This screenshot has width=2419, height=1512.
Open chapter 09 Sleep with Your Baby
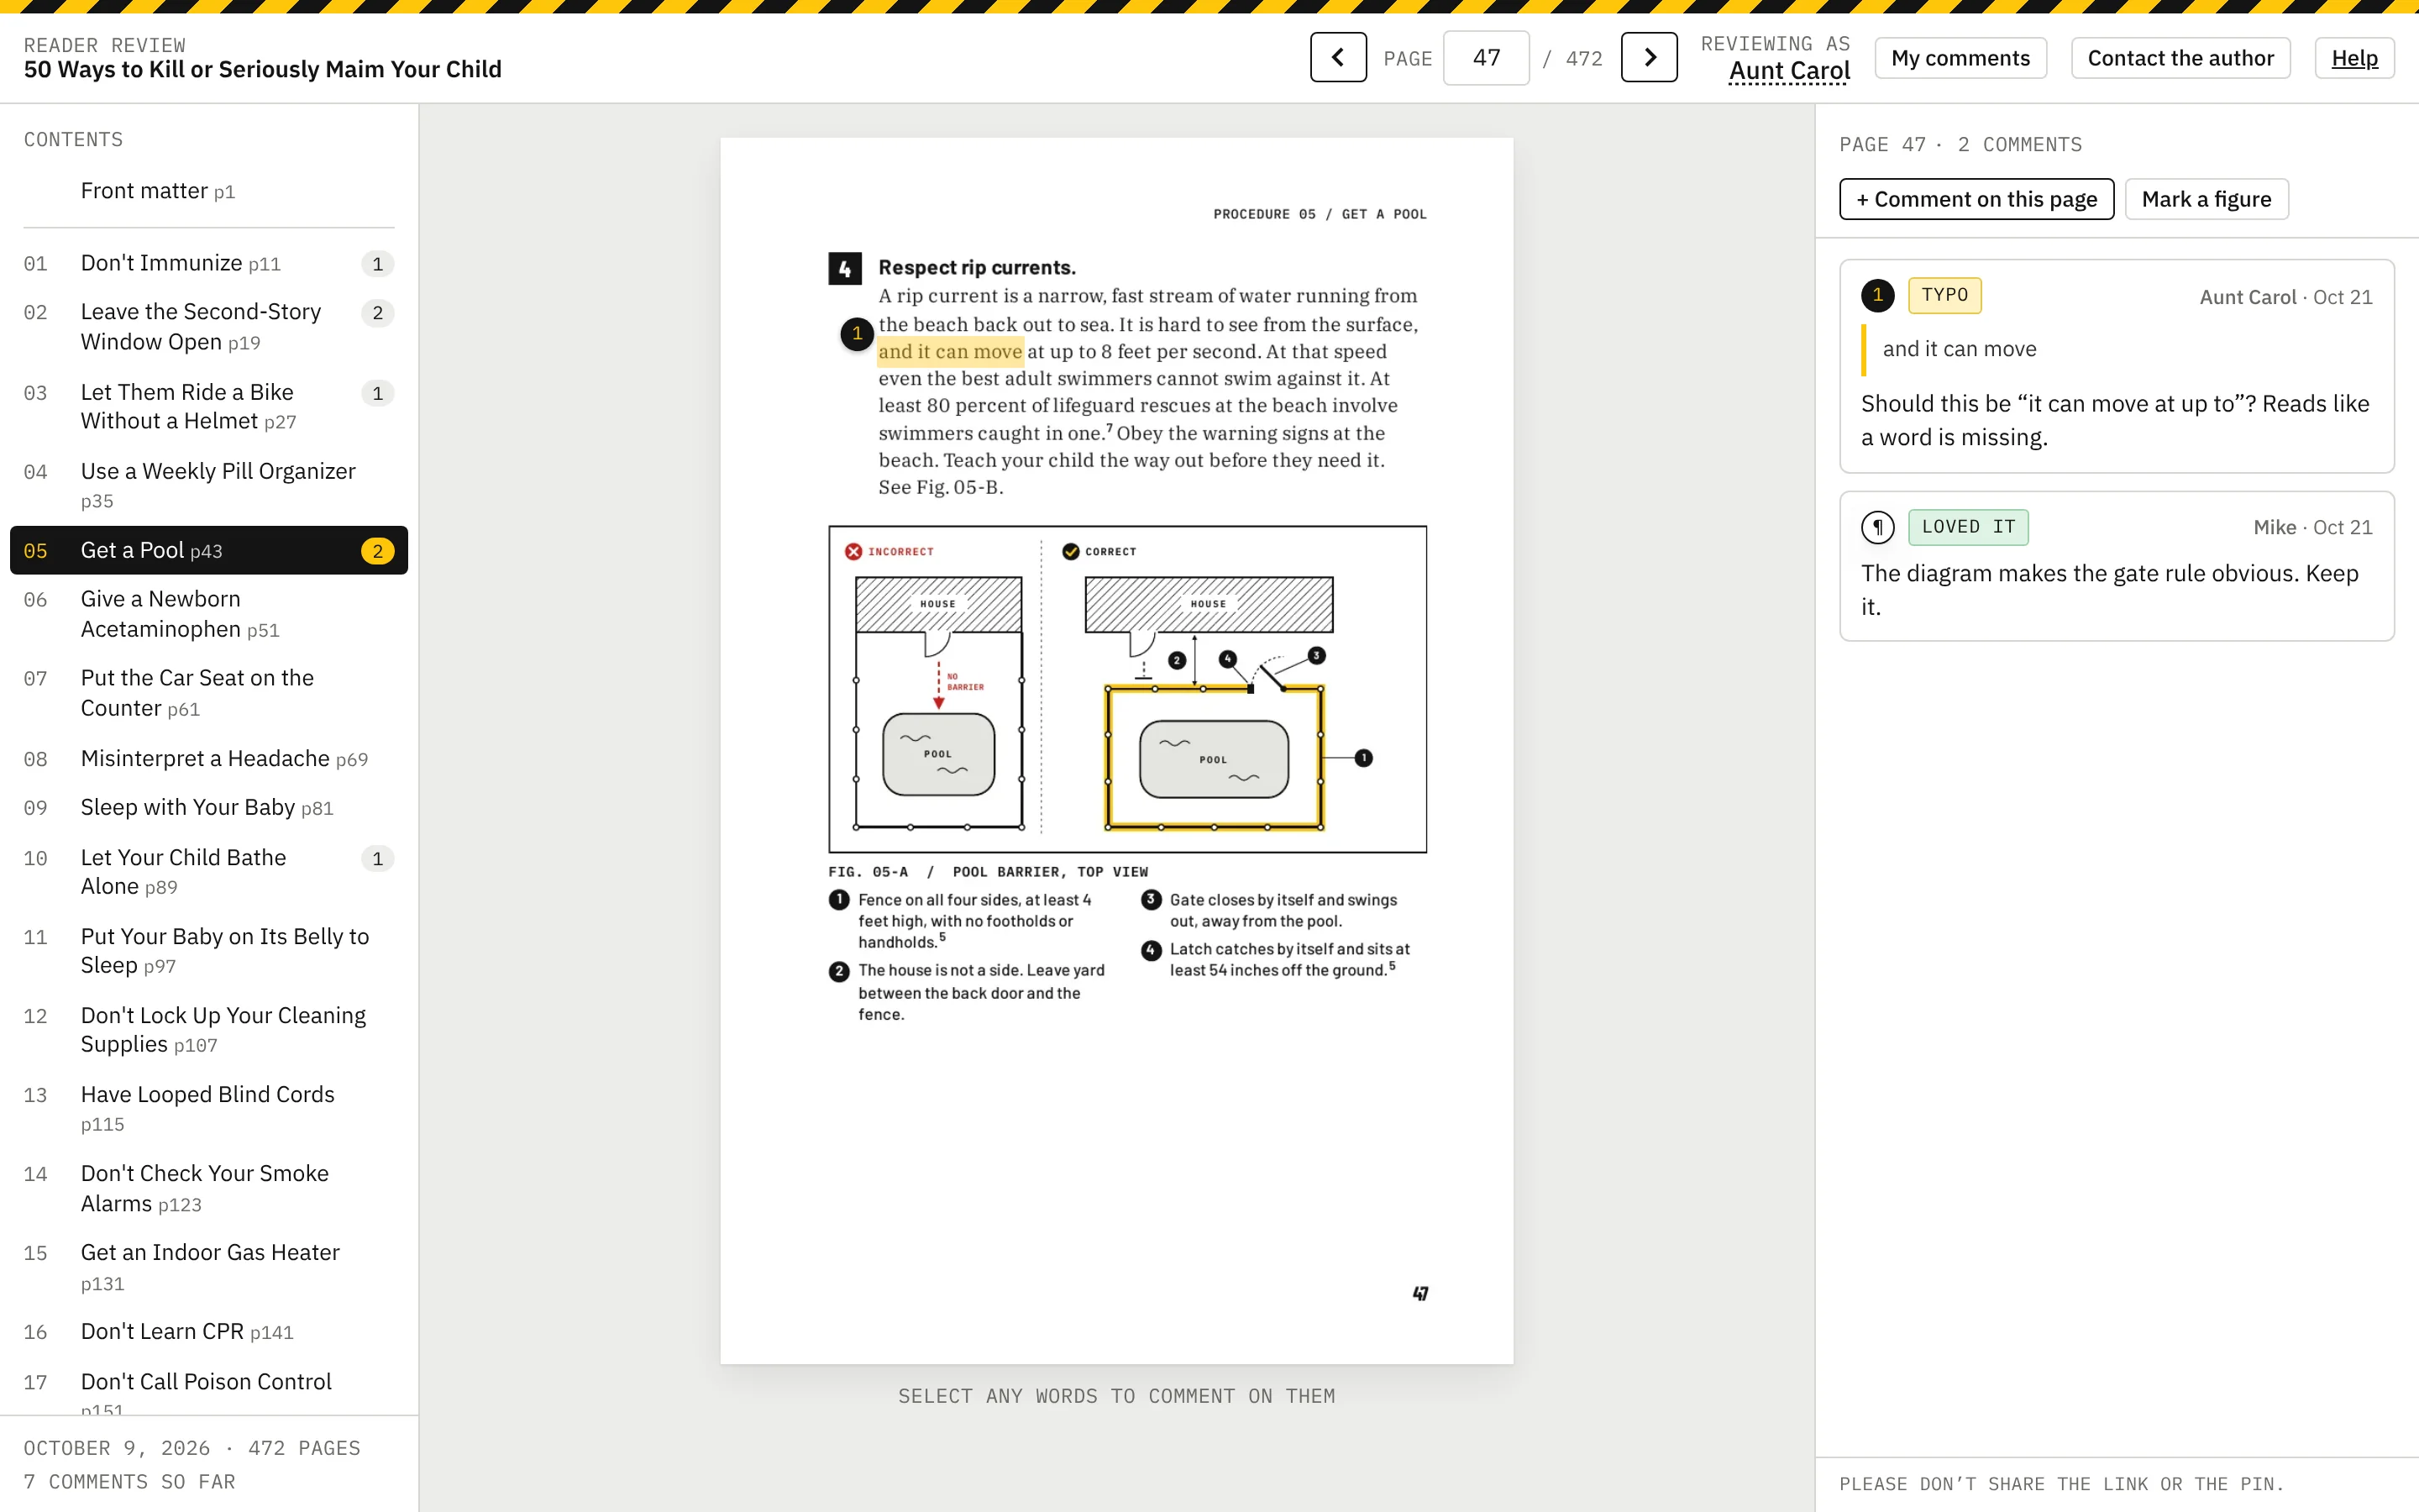click(x=209, y=808)
